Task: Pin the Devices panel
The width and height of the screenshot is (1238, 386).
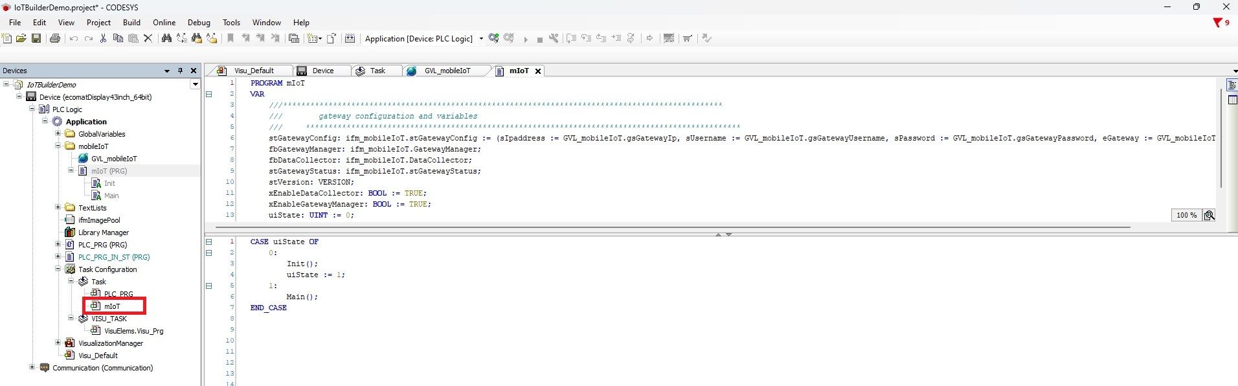Action: pos(180,71)
